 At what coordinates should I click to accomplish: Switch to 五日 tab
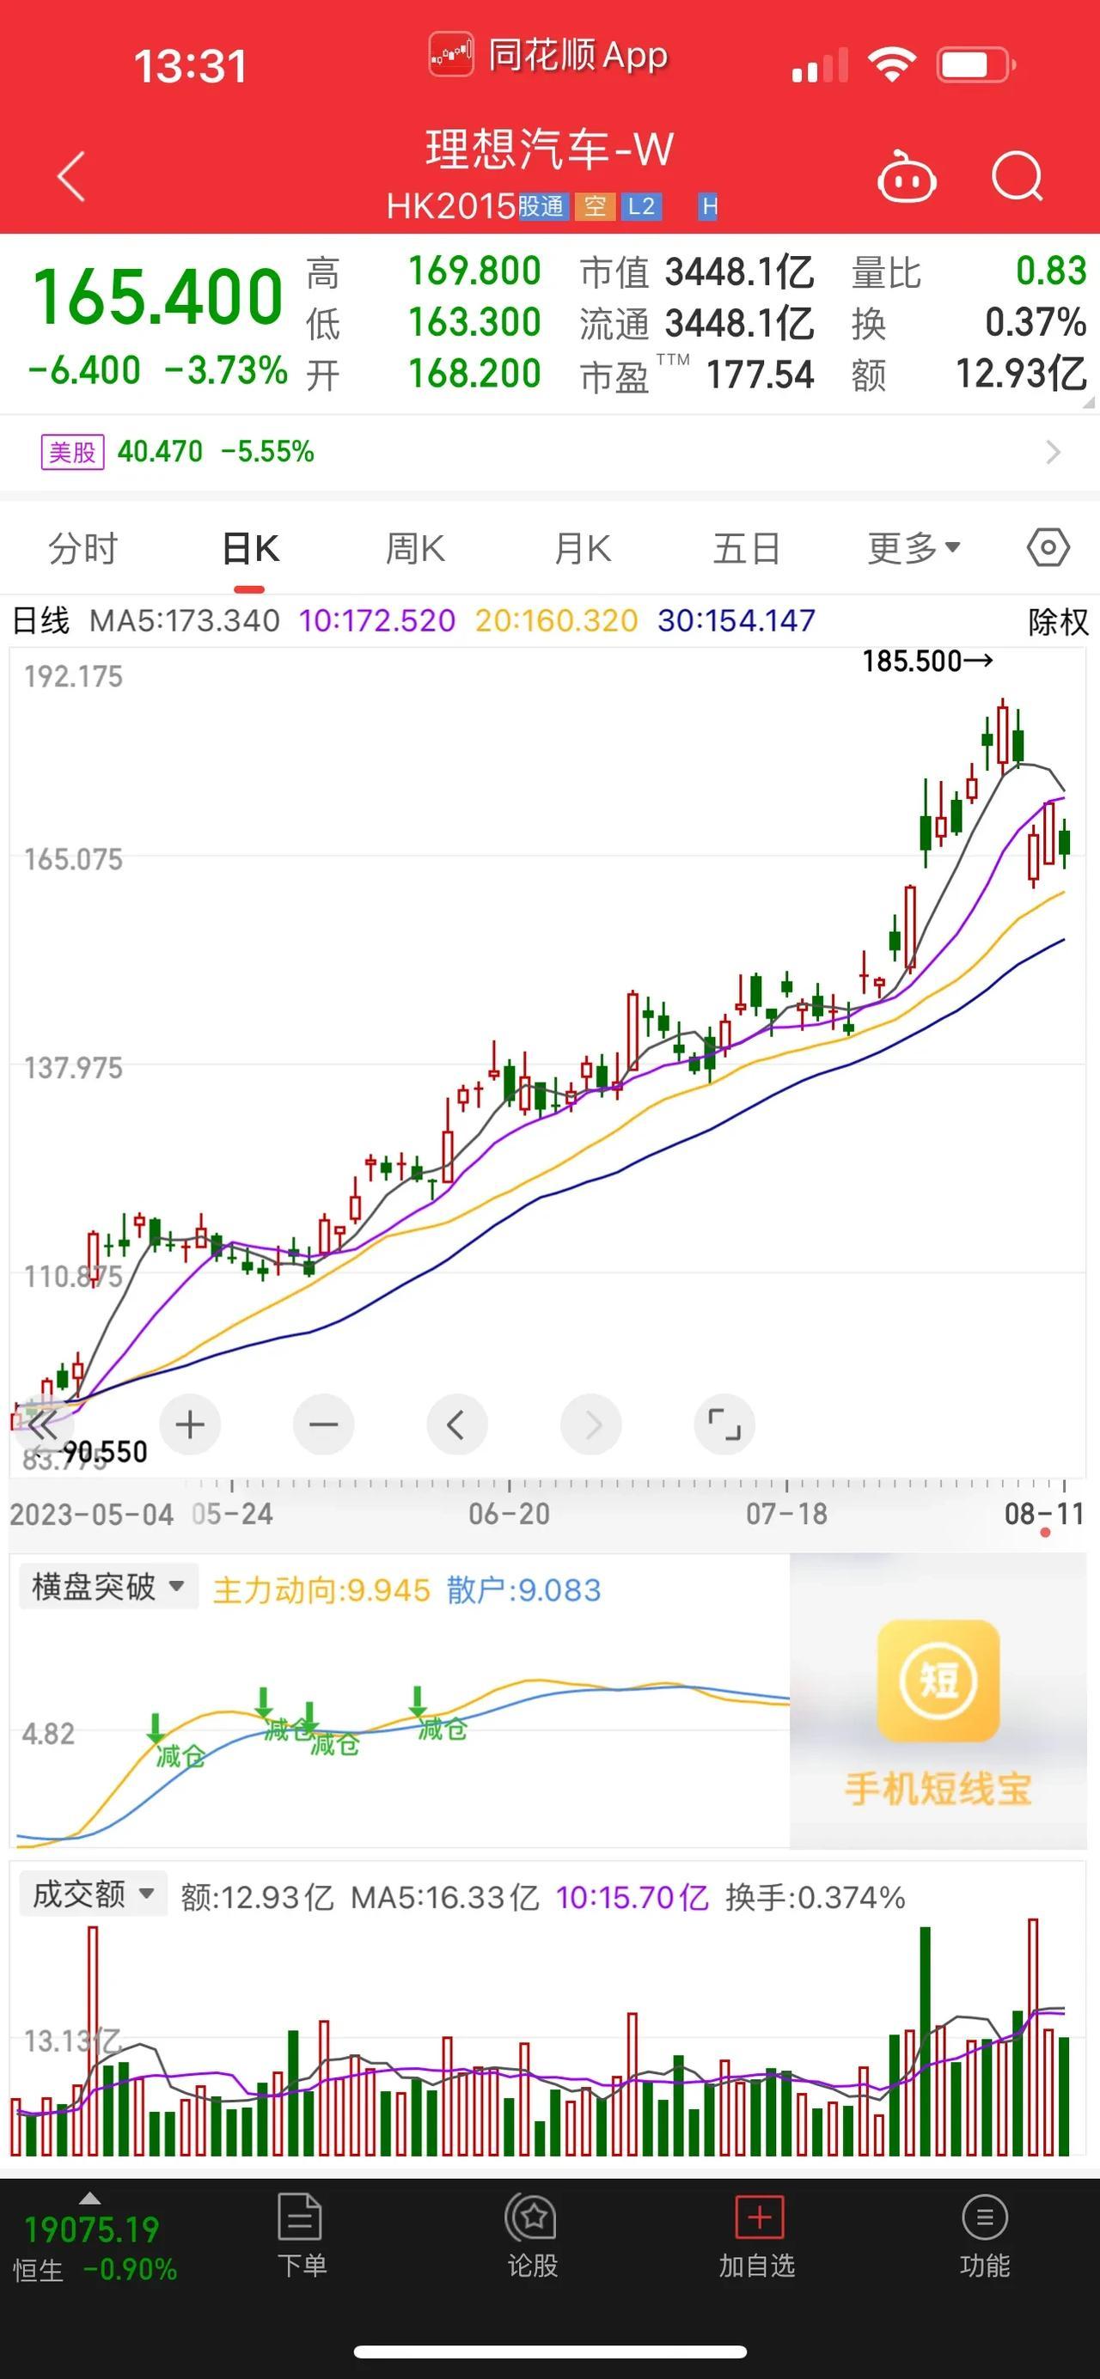747,549
